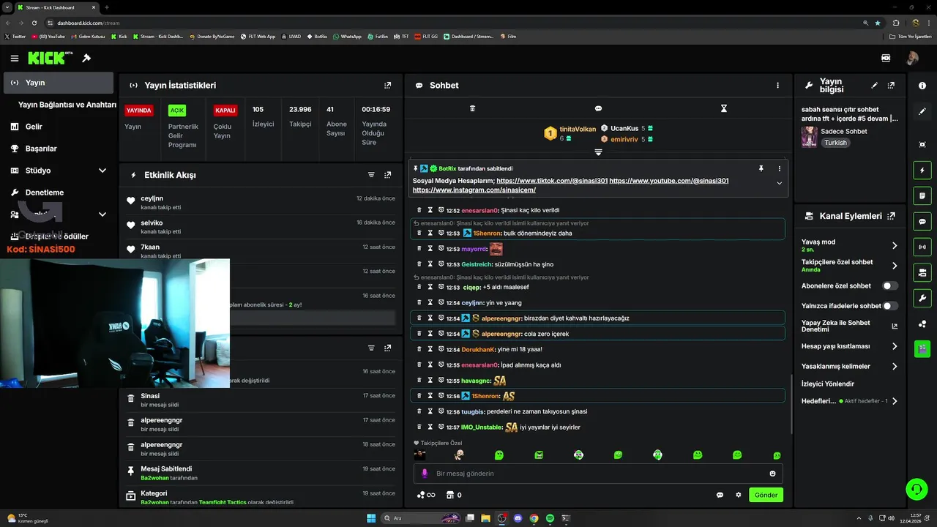
Task: Click the green support headset button
Action: pyautogui.click(x=916, y=488)
